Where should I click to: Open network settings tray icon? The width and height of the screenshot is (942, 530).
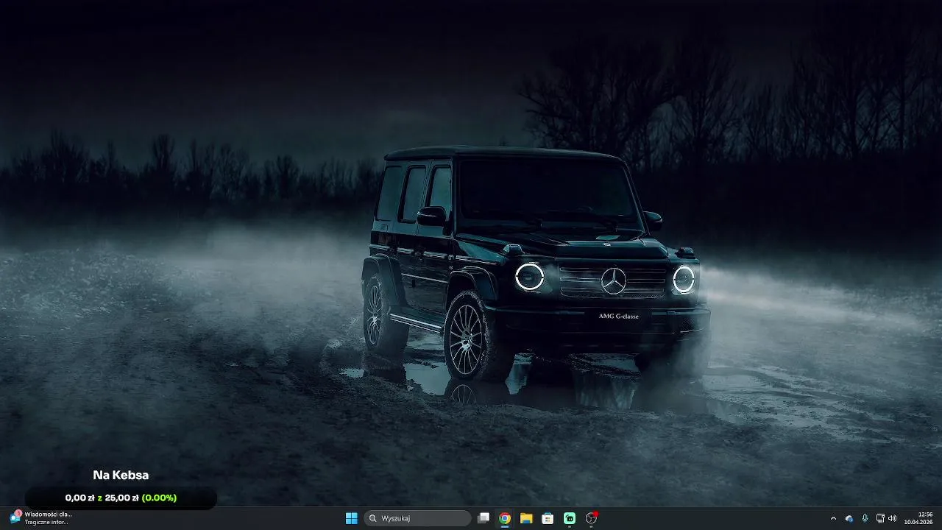tap(880, 518)
